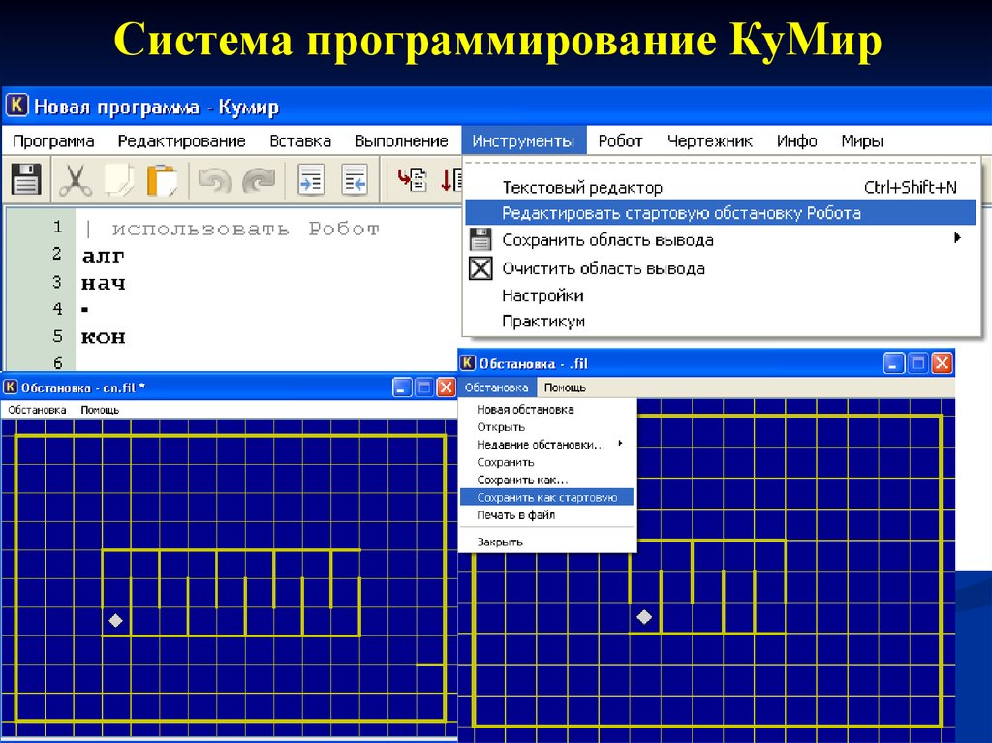Maximize the cn.fil window

point(424,387)
